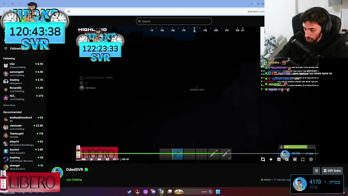Click asmongold's avatar icon

pos(6,73)
